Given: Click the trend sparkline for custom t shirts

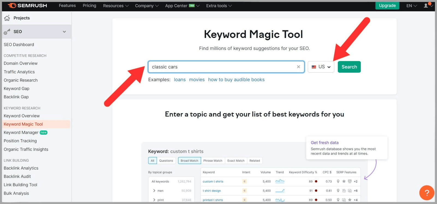Looking at the screenshot, I should [280, 181].
